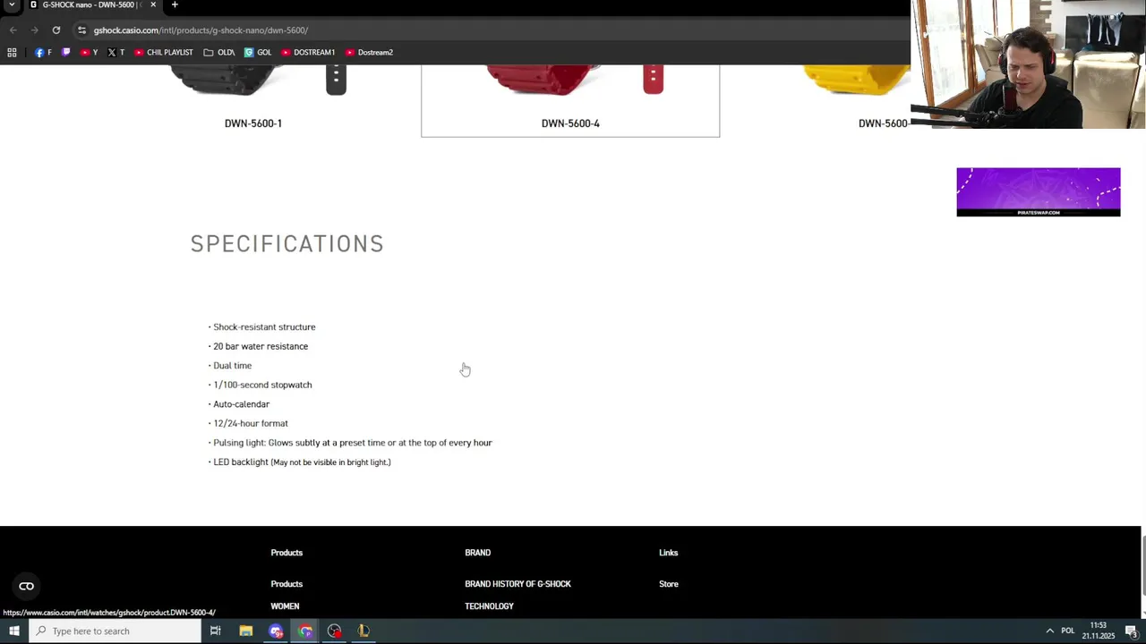Open File Explorer from the taskbar
Screen dimensions: 1146x644
pyautogui.click(x=245, y=631)
